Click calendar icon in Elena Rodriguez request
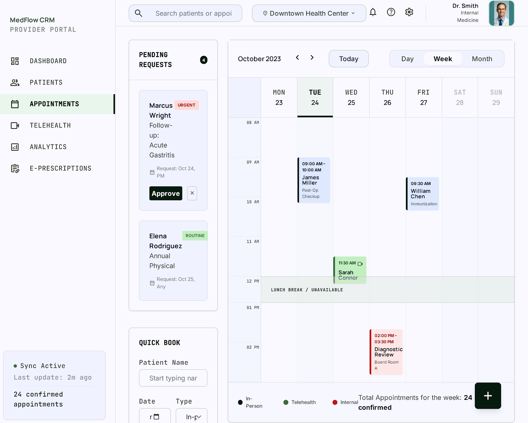The height and width of the screenshot is (423, 528). (152, 283)
